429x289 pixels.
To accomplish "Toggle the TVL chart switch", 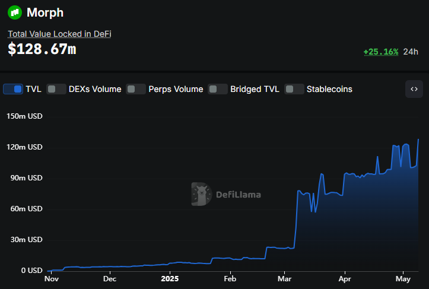I will pyautogui.click(x=13, y=89).
